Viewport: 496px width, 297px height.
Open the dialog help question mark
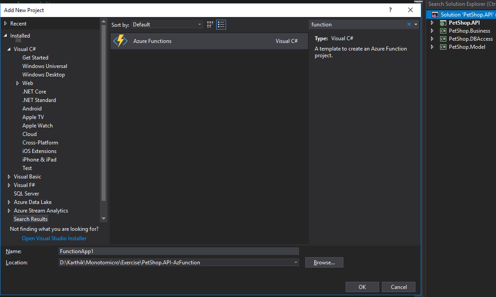(390, 10)
